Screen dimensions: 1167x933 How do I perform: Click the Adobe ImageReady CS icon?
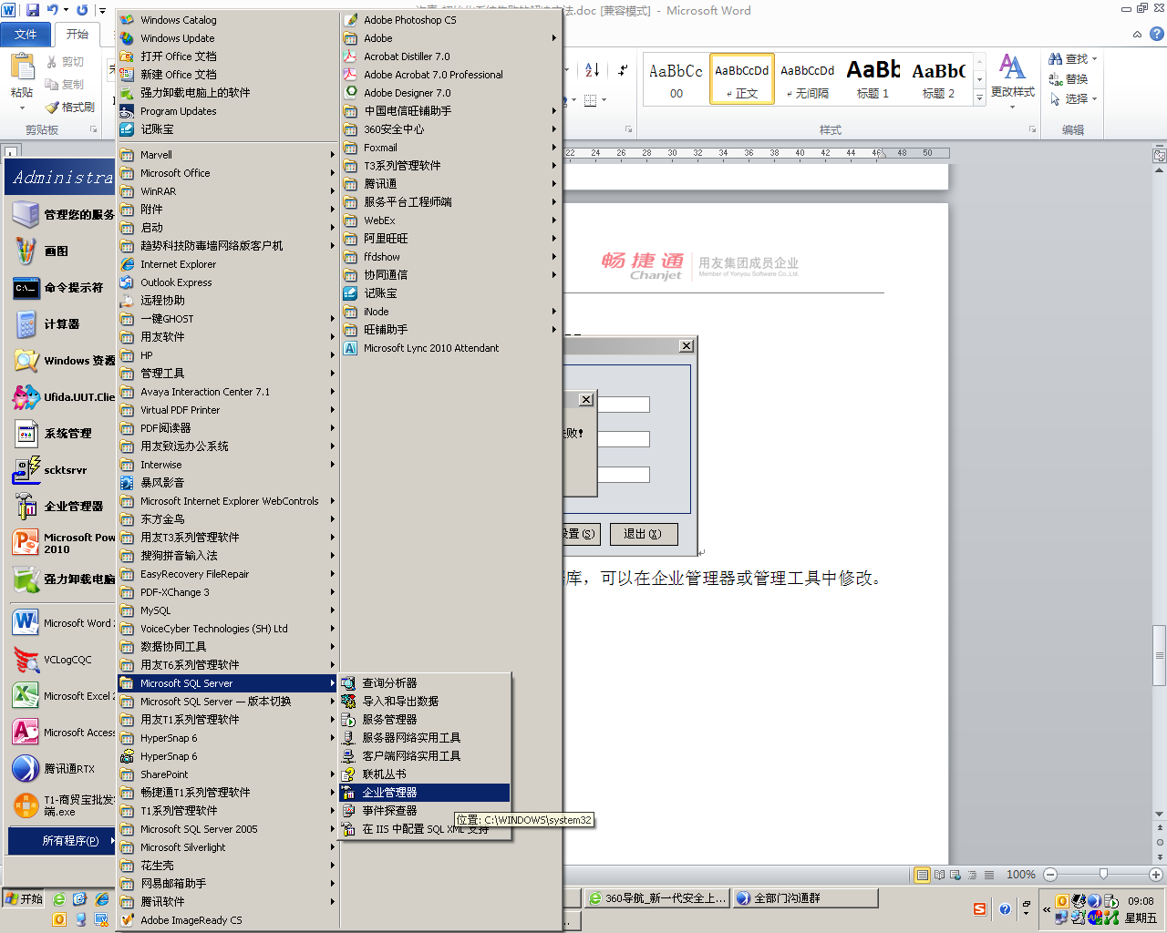tap(127, 920)
